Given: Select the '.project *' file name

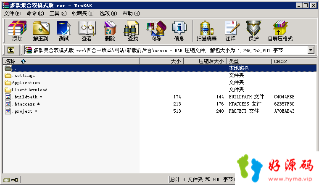Looking at the screenshot, I should 24,111.
